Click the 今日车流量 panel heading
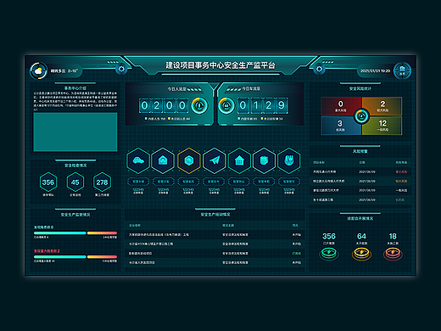Viewport: 441px width, 331px height. [x=251, y=88]
